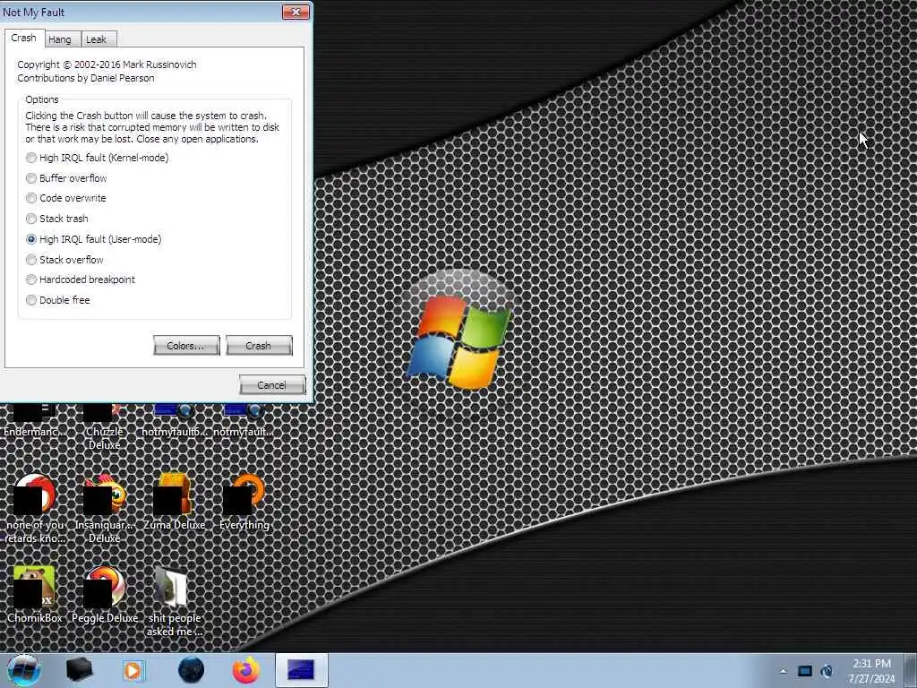Select the Zuma Deluxe desktop icon
Screen dimensions: 917x688
point(175,502)
